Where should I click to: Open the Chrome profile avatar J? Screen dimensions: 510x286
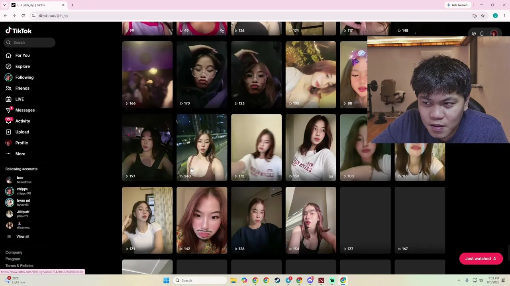click(x=495, y=16)
